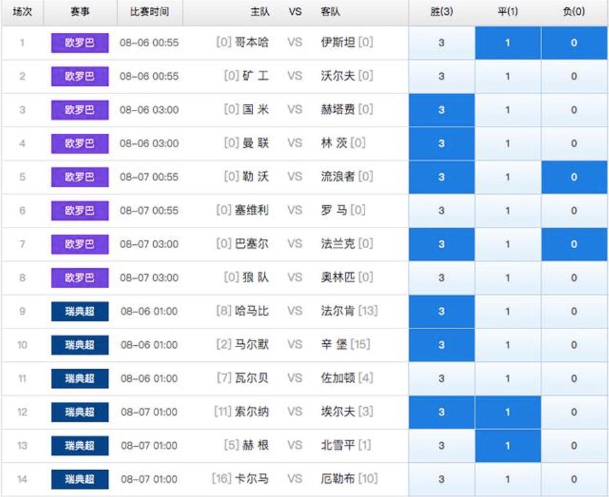Screen dimensions: 609x497
Task: Click match time 08-06 01:00 in row 11
Action: pos(149,379)
